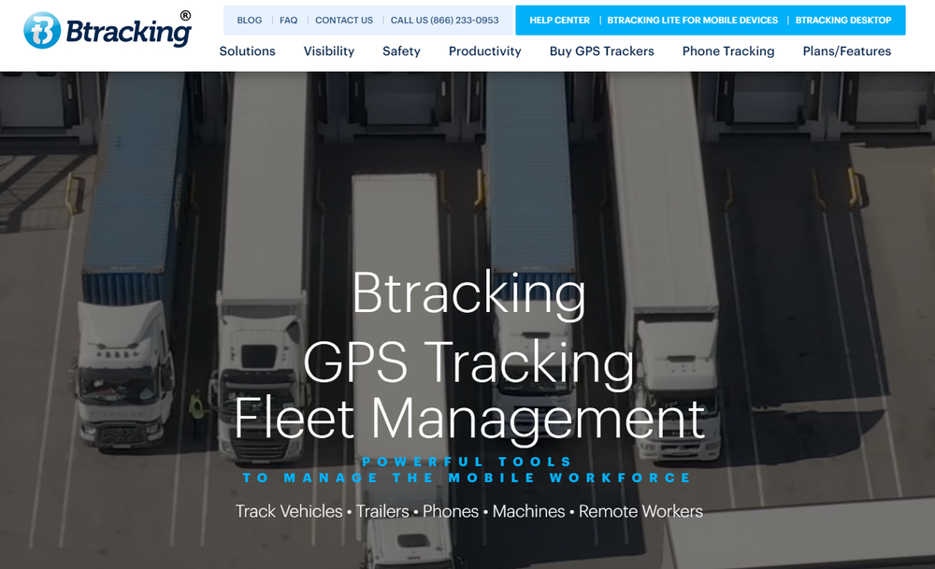The height and width of the screenshot is (569, 935).
Task: Open the BLOG link
Action: pos(249,20)
